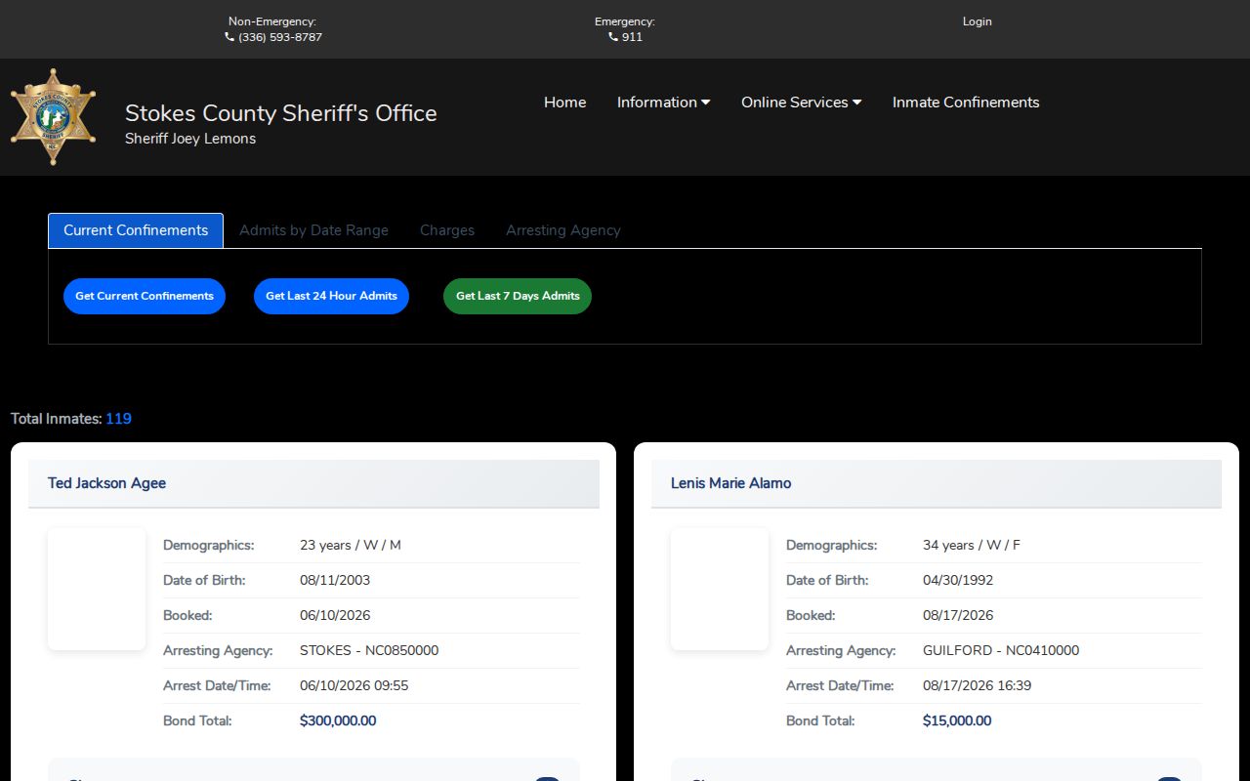Click arrest date/time 06/10/2026 09:55
The height and width of the screenshot is (781, 1250).
(x=354, y=685)
